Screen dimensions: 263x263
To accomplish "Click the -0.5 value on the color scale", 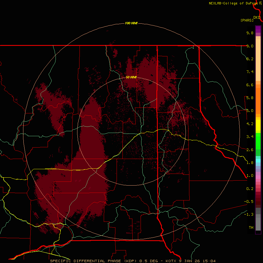I will tap(249, 202).
